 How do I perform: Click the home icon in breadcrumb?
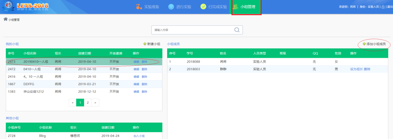tap(5, 20)
